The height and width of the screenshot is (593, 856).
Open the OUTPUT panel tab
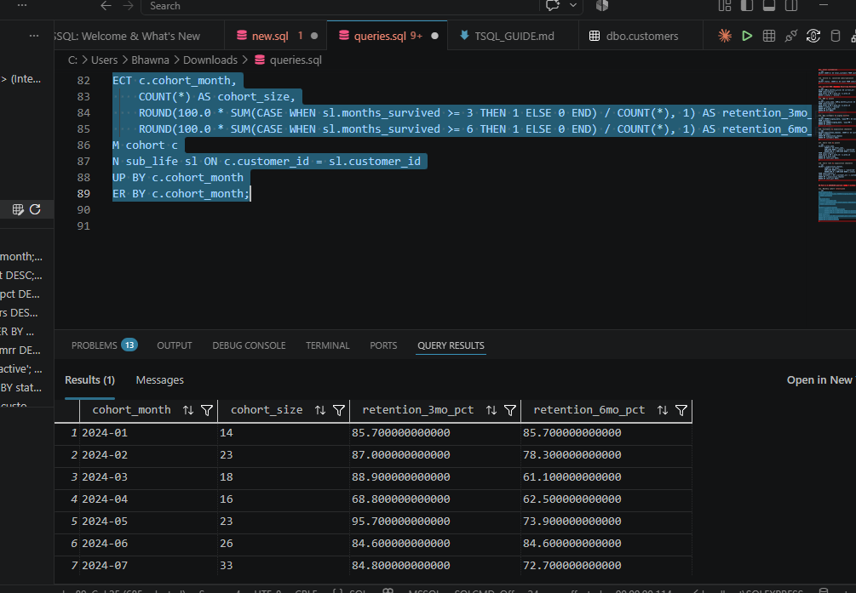[x=175, y=345]
